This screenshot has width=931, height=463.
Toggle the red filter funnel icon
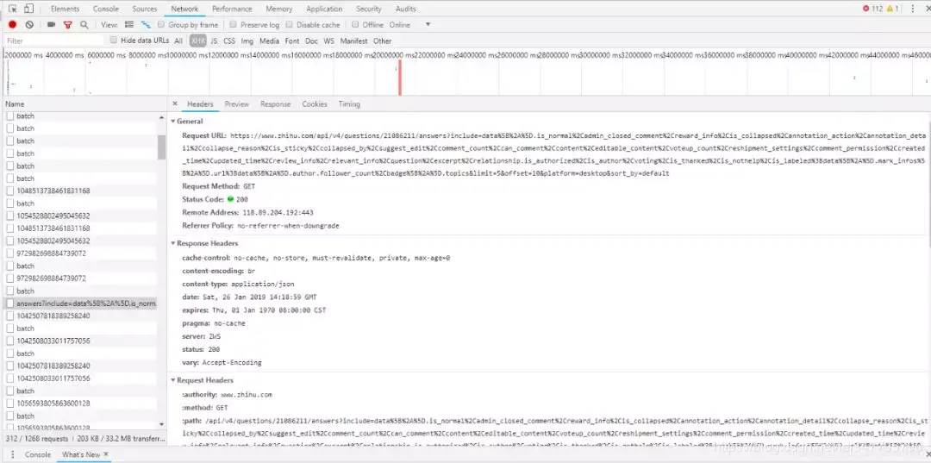68,25
